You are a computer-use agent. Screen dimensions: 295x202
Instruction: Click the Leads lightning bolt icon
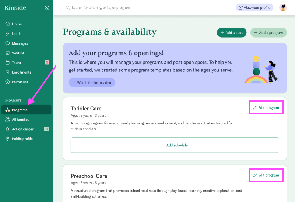[7, 34]
